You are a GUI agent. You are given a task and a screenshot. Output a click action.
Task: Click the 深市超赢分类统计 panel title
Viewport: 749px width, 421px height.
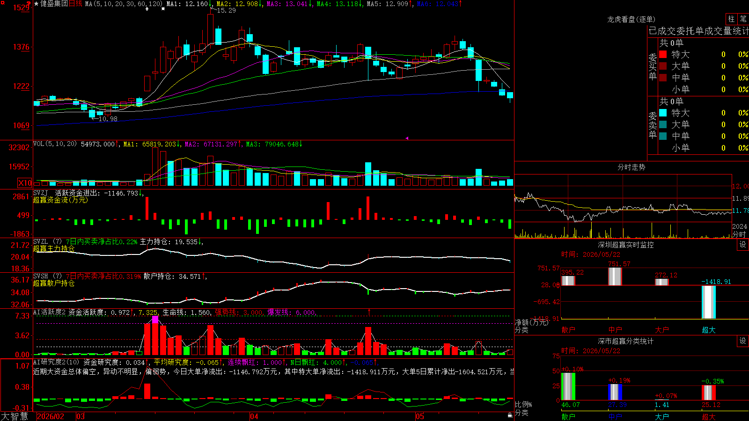point(626,341)
